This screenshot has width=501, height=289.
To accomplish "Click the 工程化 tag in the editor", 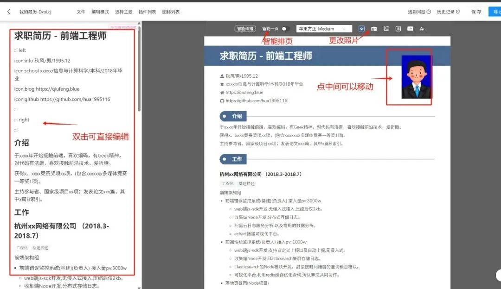I will pyautogui.click(x=22, y=248).
